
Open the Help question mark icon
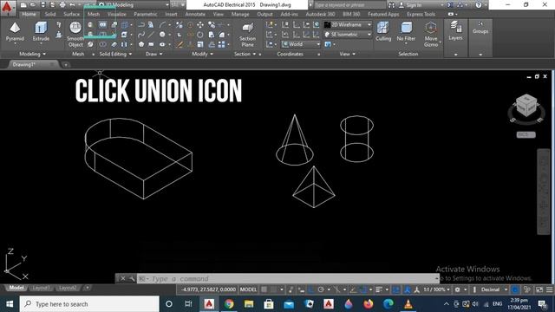pyautogui.click(x=479, y=5)
